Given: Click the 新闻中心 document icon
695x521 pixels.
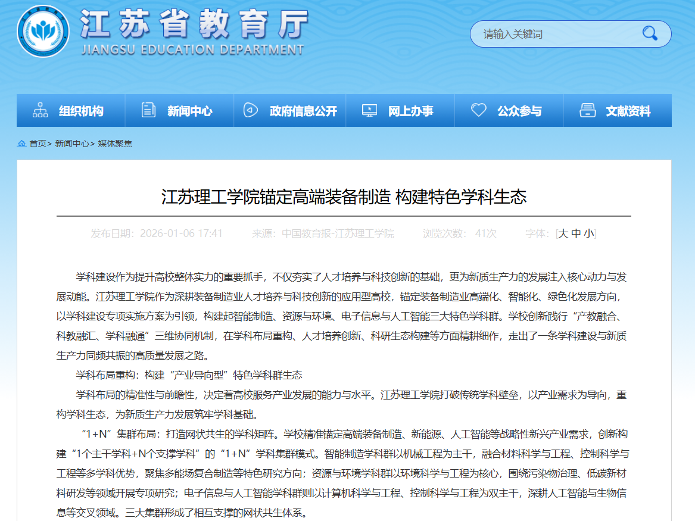Looking at the screenshot, I should [x=148, y=110].
